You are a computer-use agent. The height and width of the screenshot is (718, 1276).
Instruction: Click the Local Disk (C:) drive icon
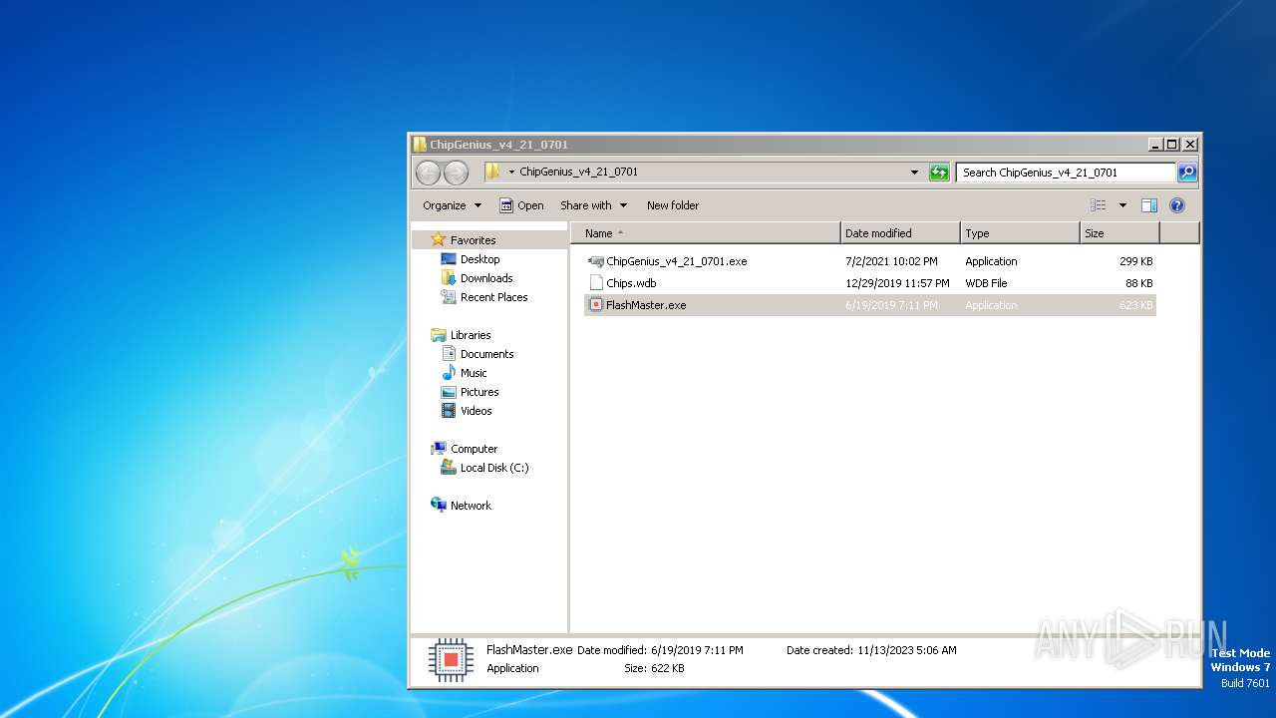[x=449, y=468]
